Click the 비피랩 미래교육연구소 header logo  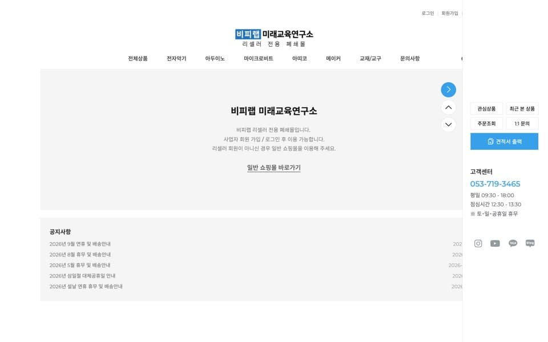click(x=274, y=38)
